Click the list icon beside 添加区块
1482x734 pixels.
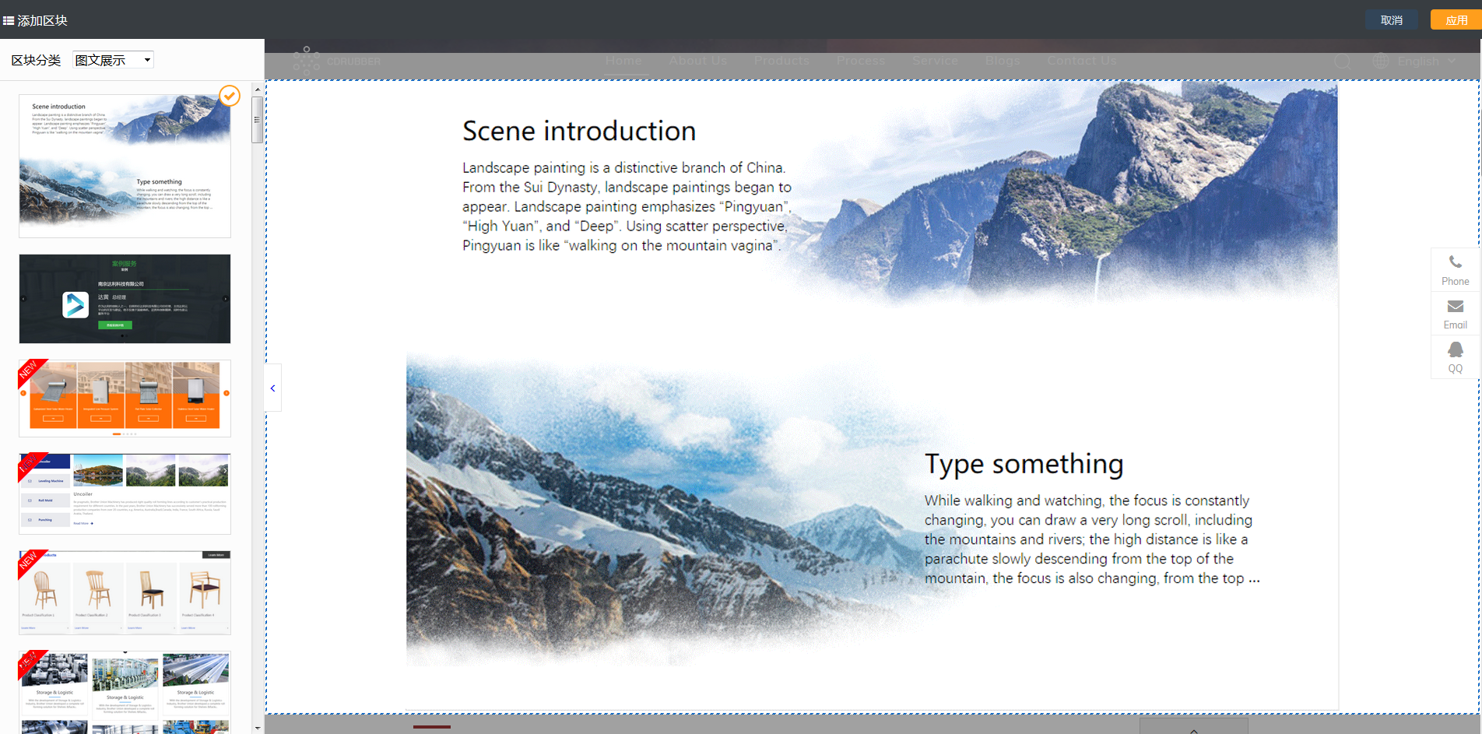[x=9, y=21]
